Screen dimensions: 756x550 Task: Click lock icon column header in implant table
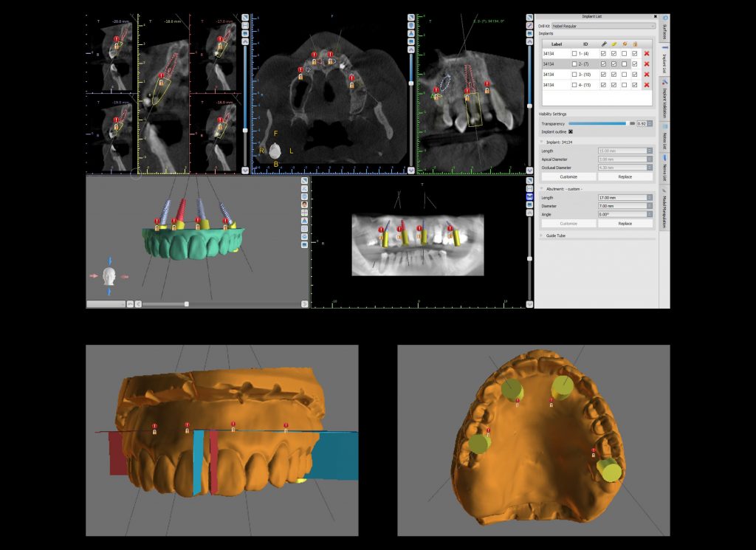click(635, 44)
